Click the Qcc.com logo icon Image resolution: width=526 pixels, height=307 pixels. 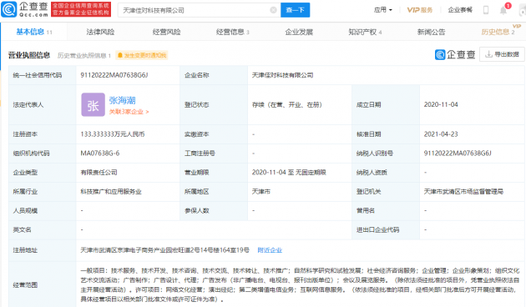tap(8, 9)
